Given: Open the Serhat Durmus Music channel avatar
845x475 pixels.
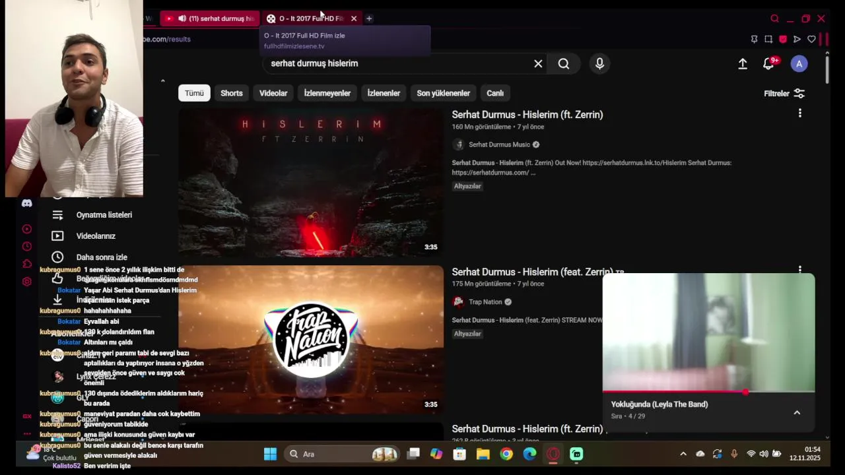Looking at the screenshot, I should (458, 144).
